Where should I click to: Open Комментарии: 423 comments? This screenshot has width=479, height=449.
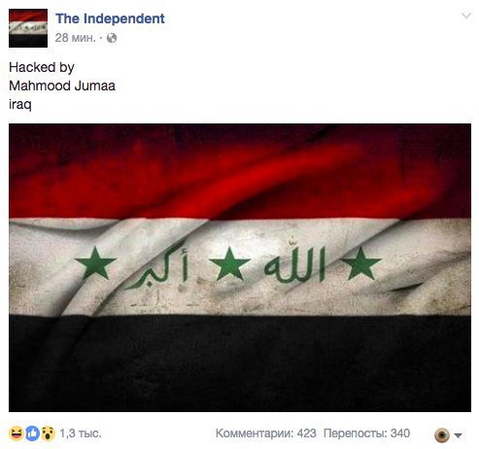pyautogui.click(x=266, y=433)
